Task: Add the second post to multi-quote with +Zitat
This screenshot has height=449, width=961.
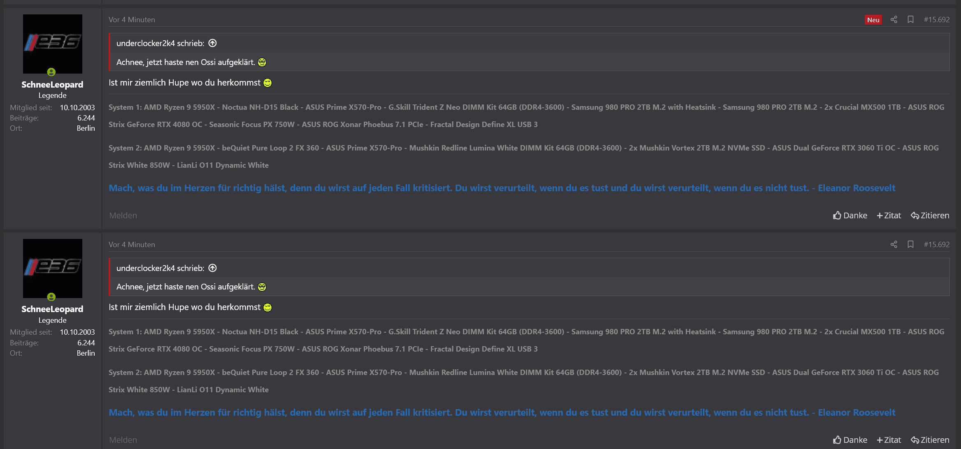Action: click(x=889, y=440)
